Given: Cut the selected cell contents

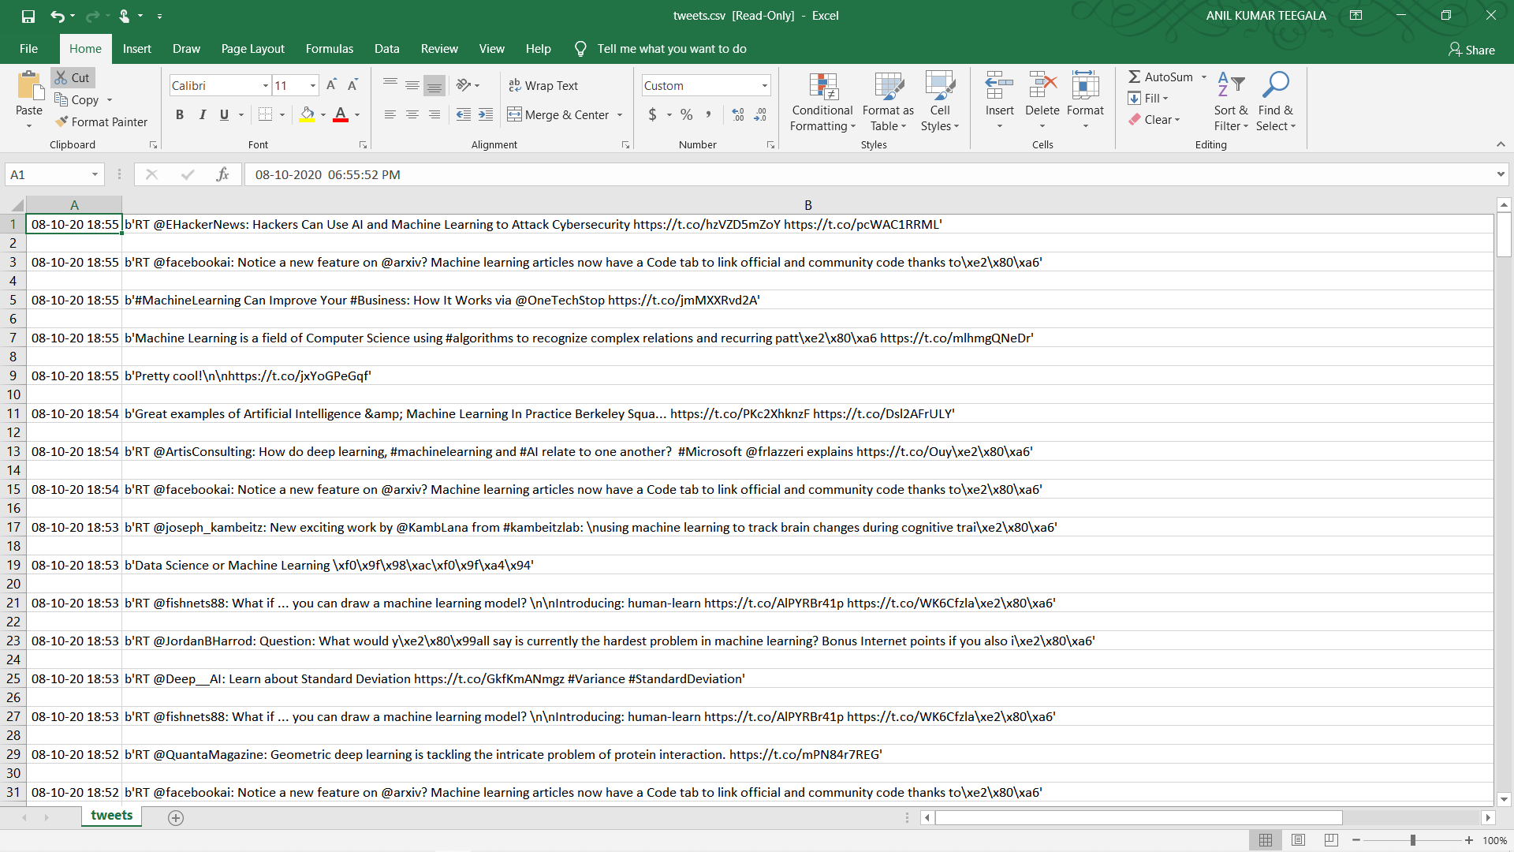Looking at the screenshot, I should coord(73,77).
